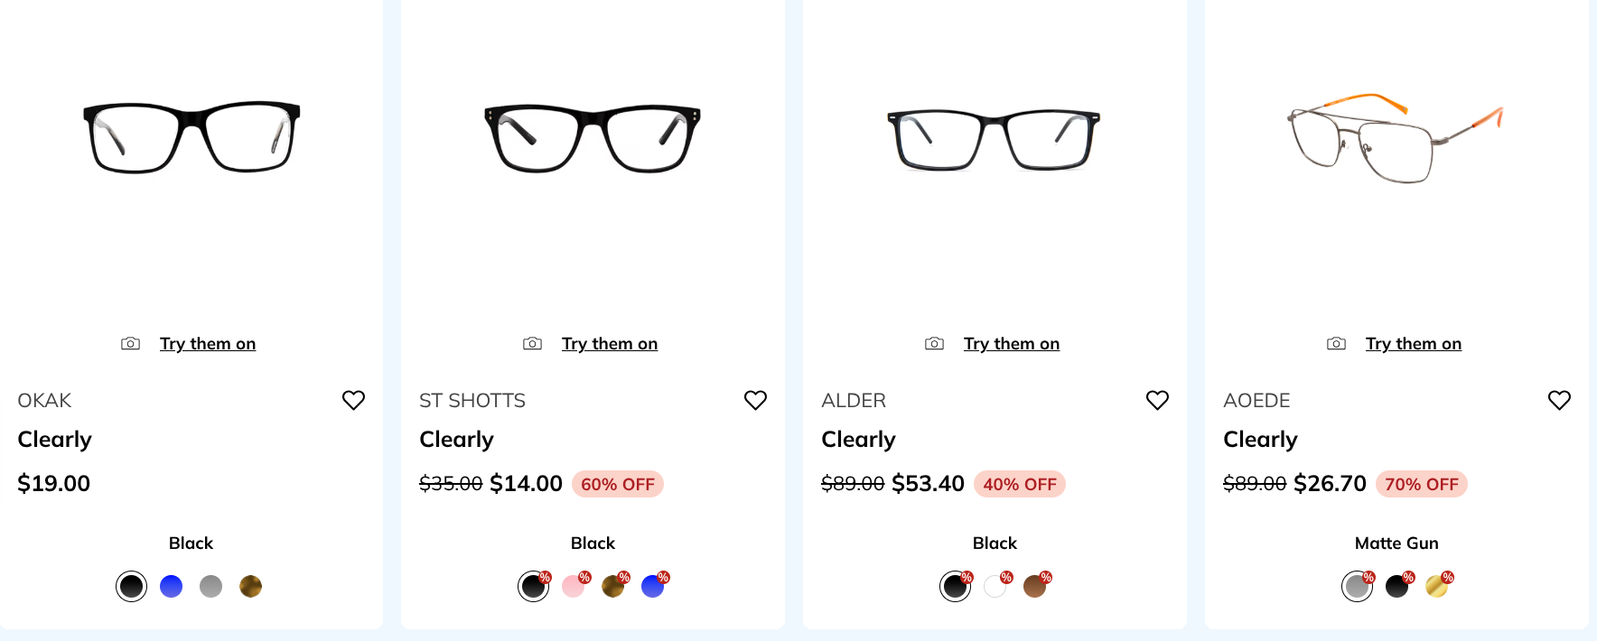Select the gold swatch for AOEDE
Screen dimensions: 1597x641
coord(1437,586)
